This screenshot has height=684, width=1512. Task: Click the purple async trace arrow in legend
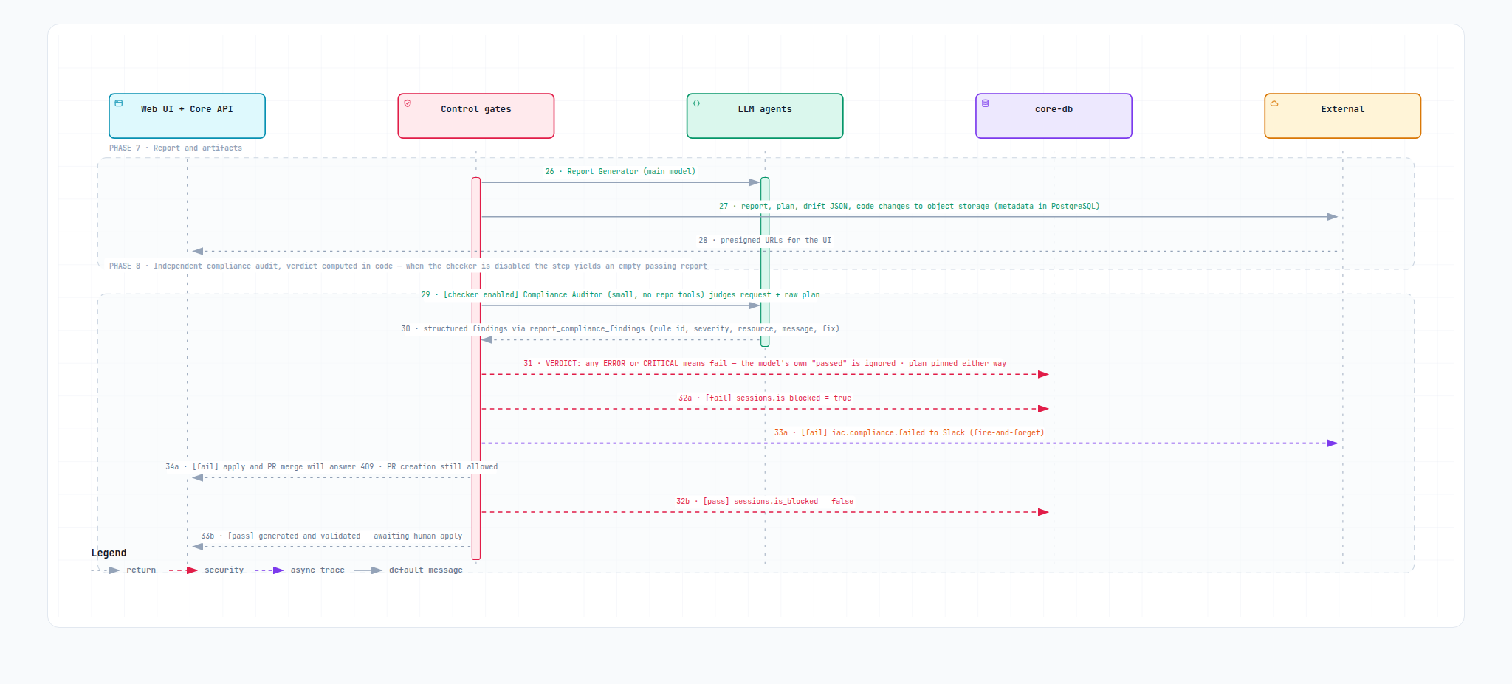coord(269,570)
